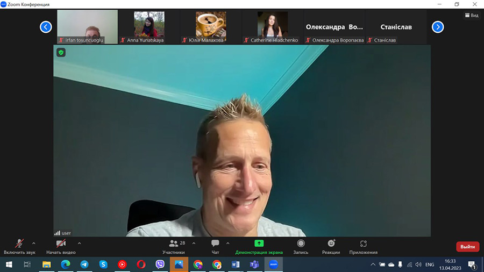Image resolution: width=484 pixels, height=272 pixels.
Task: Show next participants with right arrow
Action: coord(438,27)
